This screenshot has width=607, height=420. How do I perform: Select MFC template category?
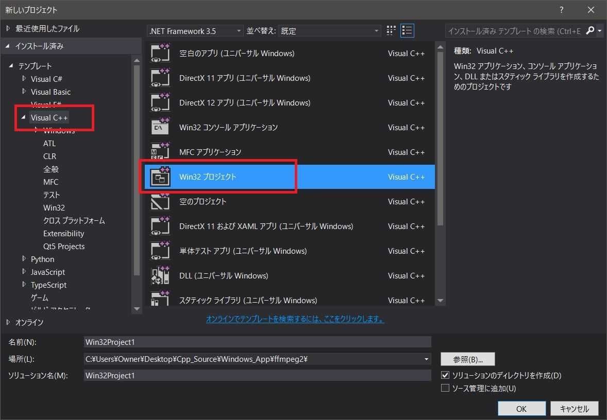pyautogui.click(x=50, y=182)
